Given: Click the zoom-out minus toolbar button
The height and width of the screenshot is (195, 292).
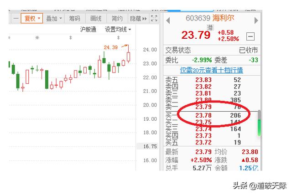Looking at the screenshot, I should (16, 18).
